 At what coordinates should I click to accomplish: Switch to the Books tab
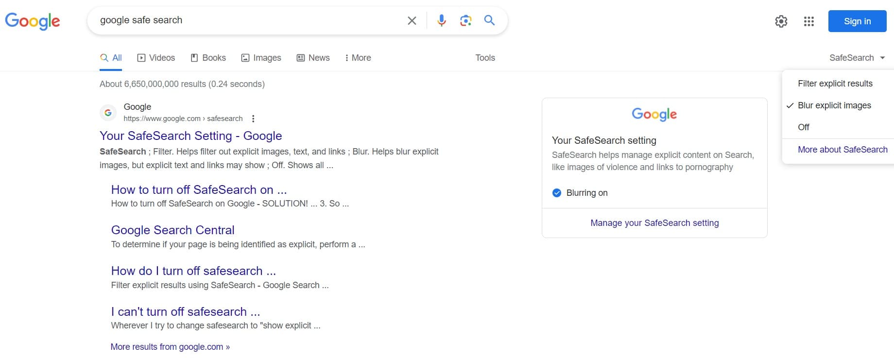[208, 58]
